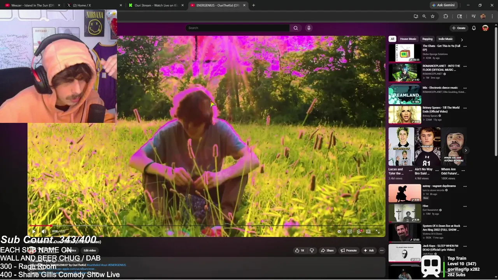Enter fullscreen mode in the player
The image size is (498, 280).
click(x=377, y=231)
